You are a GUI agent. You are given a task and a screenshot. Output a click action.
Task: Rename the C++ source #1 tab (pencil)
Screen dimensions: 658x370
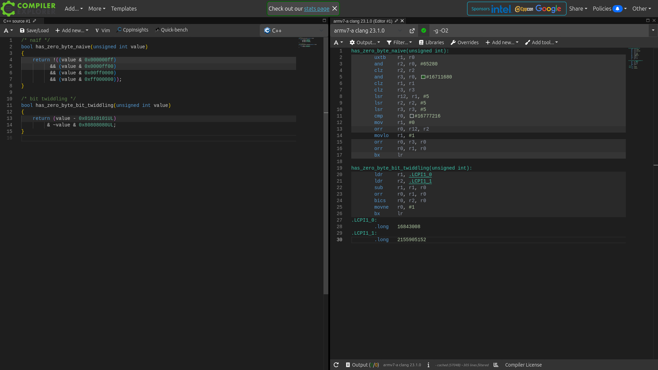coord(35,21)
